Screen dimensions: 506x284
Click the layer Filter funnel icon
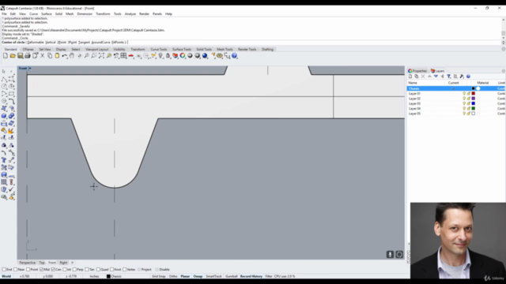coord(449,77)
